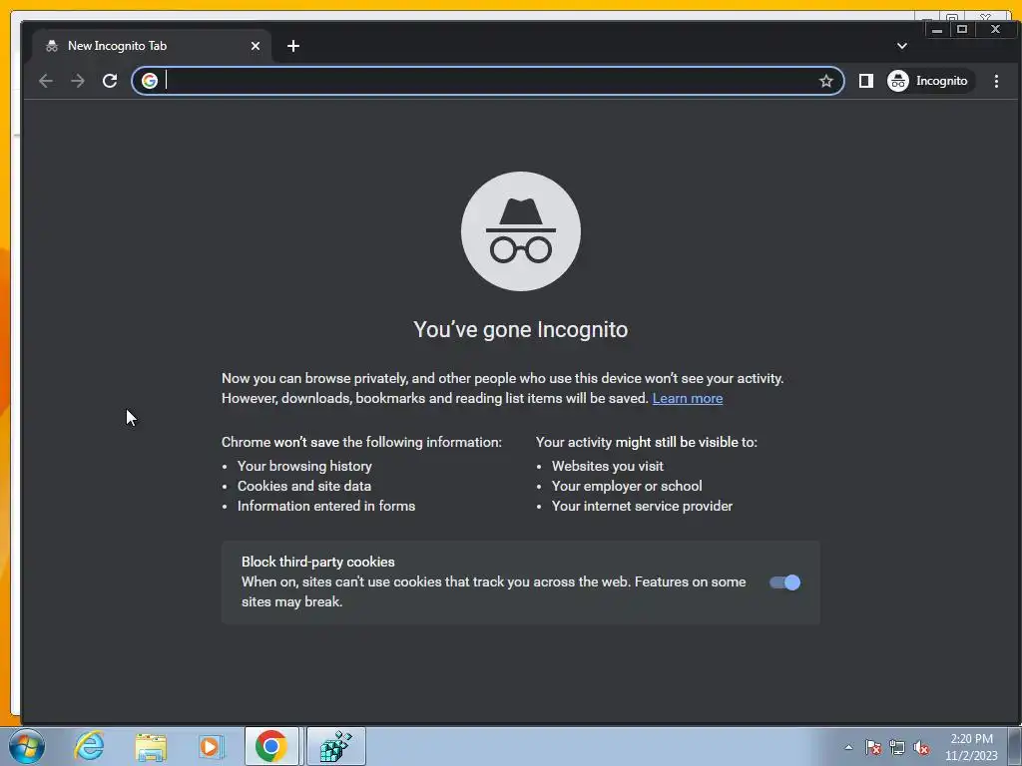Screen dimensions: 1022x766
Task: Bookmark this tab with star icon
Action: [x=825, y=81]
